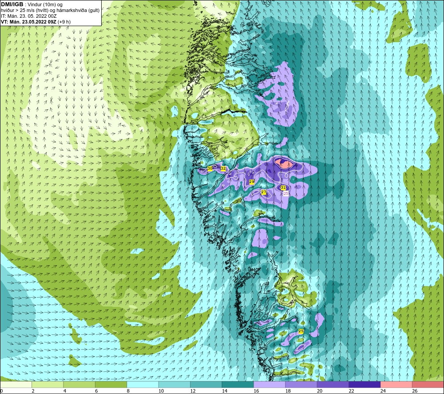
Task: Pick the 2–4 m/s light green legend swatch
Action: (48, 385)
